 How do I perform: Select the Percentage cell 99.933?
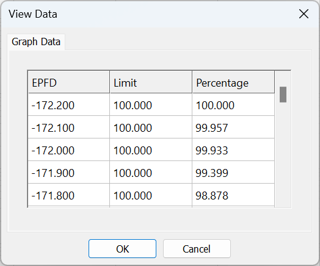coord(233,150)
